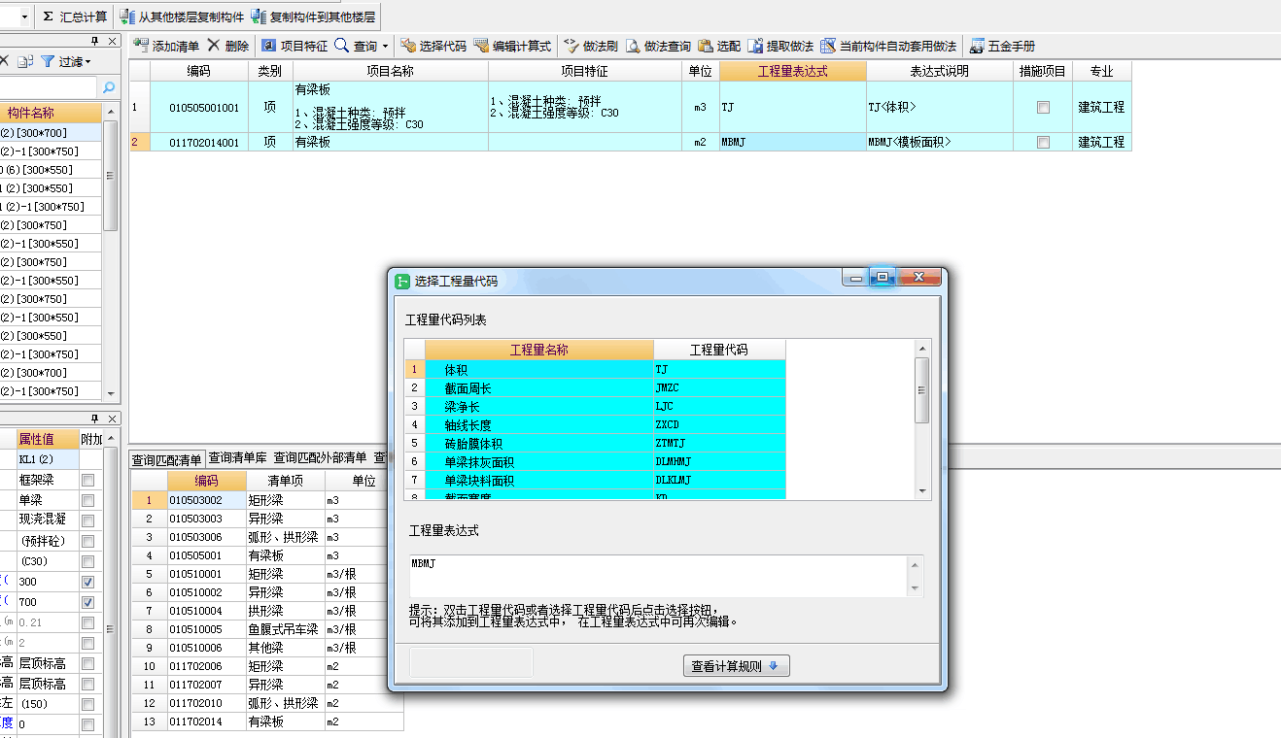The height and width of the screenshot is (738, 1281).
Task: Select 截面周长 row in code list
Action: tap(595, 388)
